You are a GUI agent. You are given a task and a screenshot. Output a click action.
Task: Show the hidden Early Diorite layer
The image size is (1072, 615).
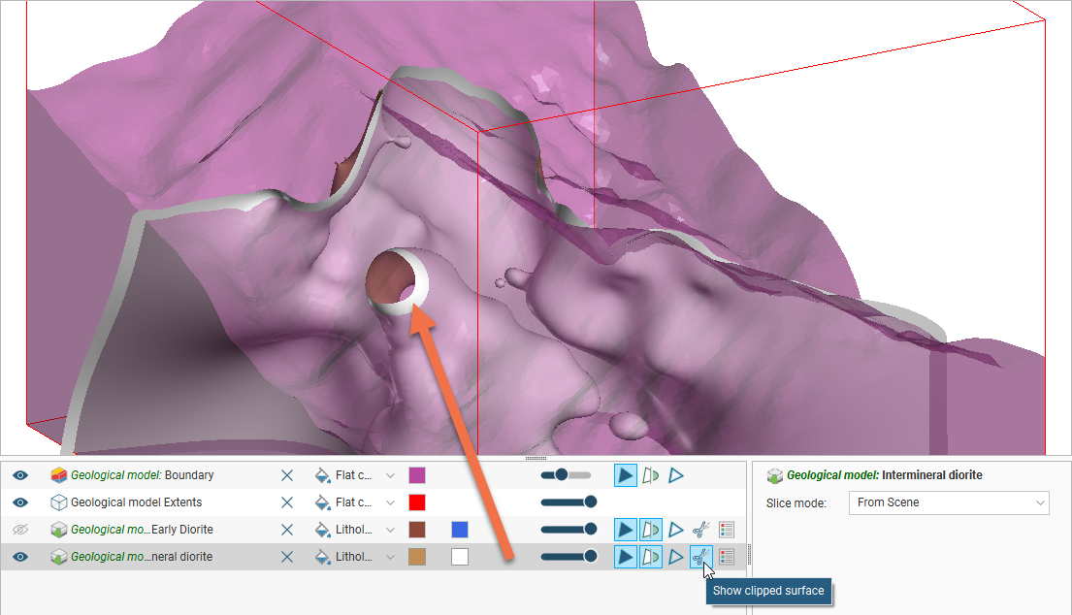[x=20, y=530]
